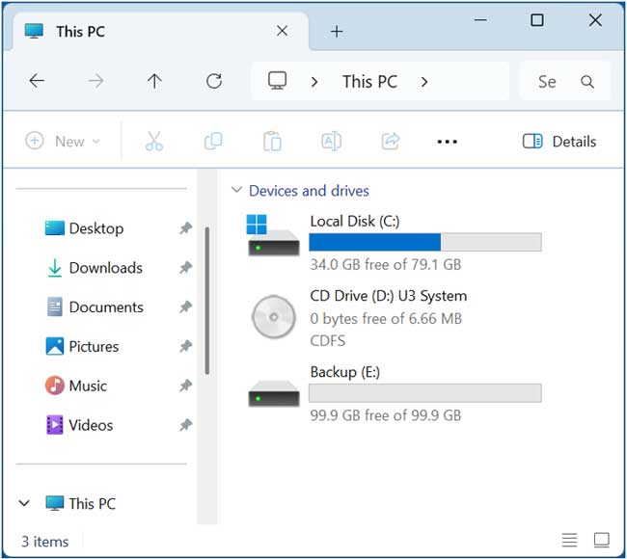
Task: Click the CDFS file system text
Action: 328,340
